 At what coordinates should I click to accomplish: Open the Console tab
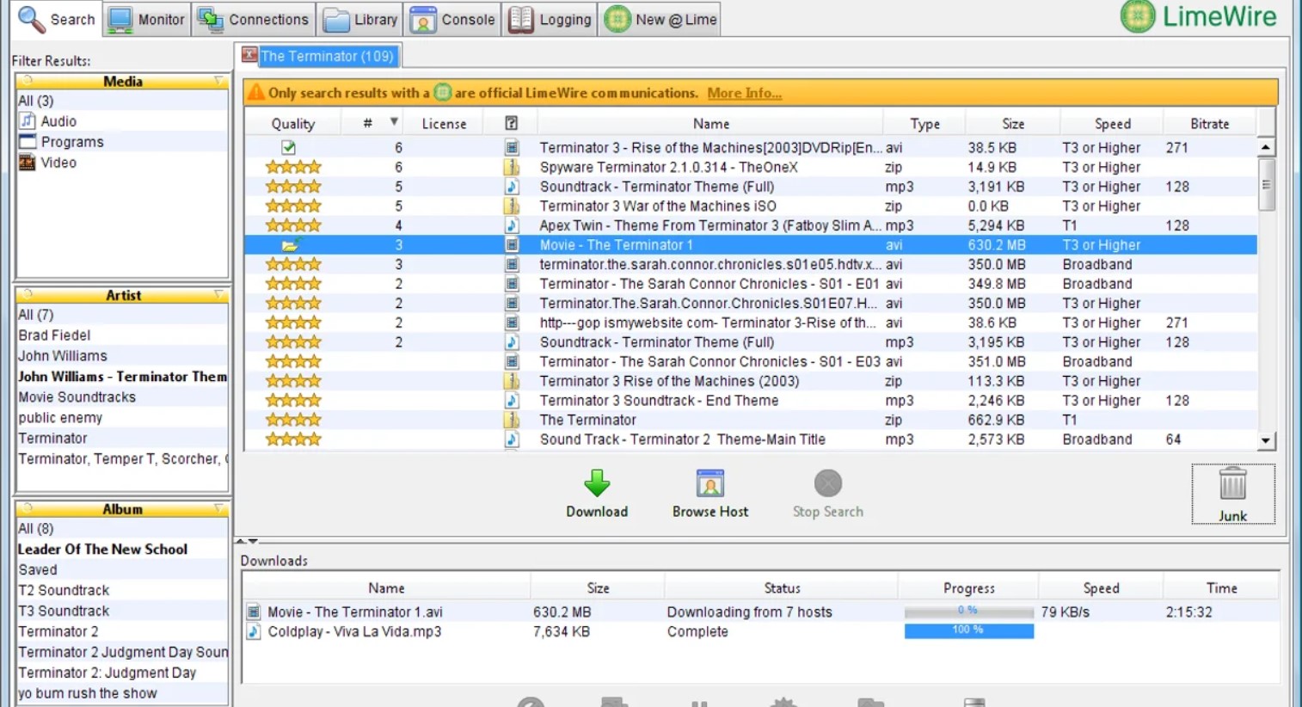click(452, 19)
